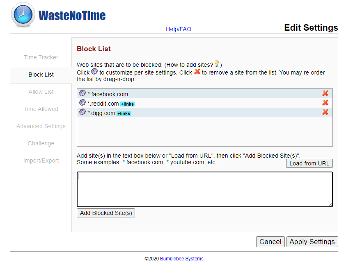Click the Add Blocked Site(s) button
346x269 pixels.
(x=106, y=213)
